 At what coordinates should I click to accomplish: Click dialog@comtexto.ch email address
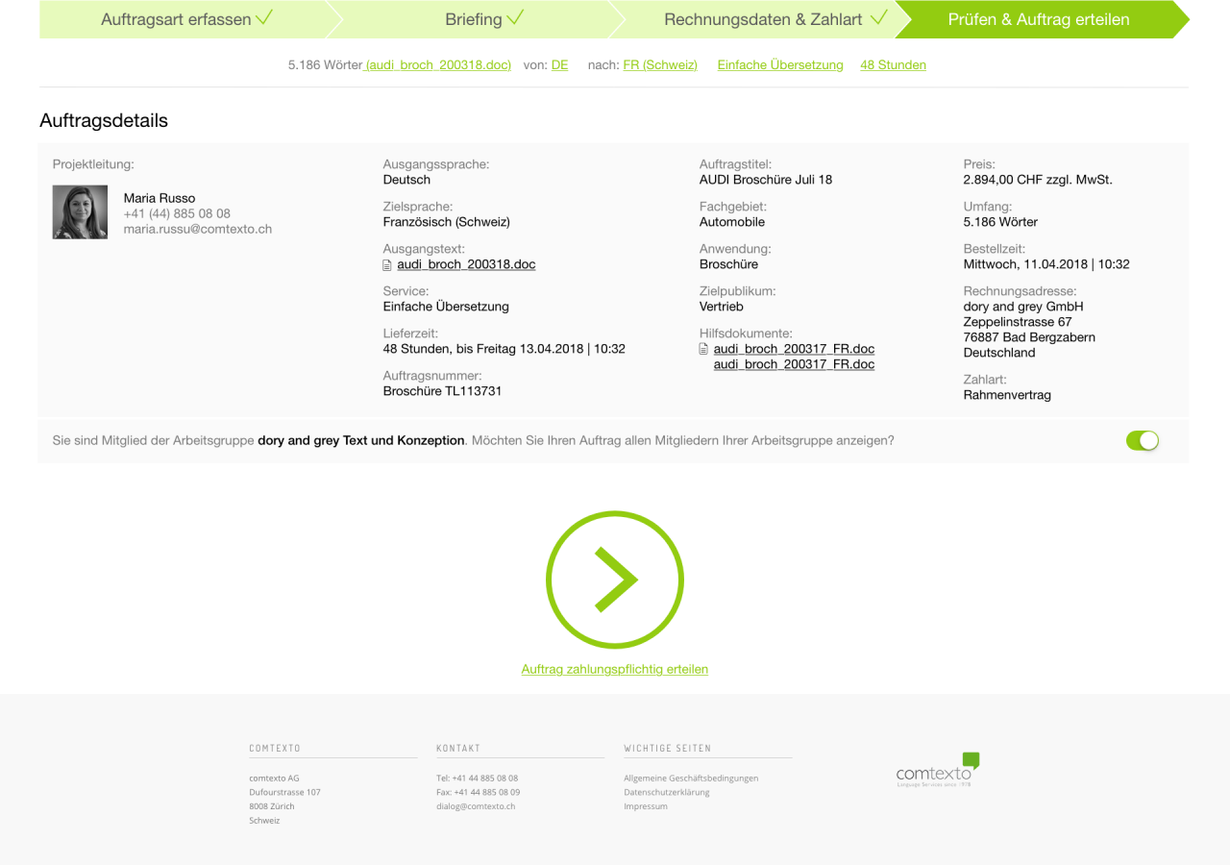(476, 806)
